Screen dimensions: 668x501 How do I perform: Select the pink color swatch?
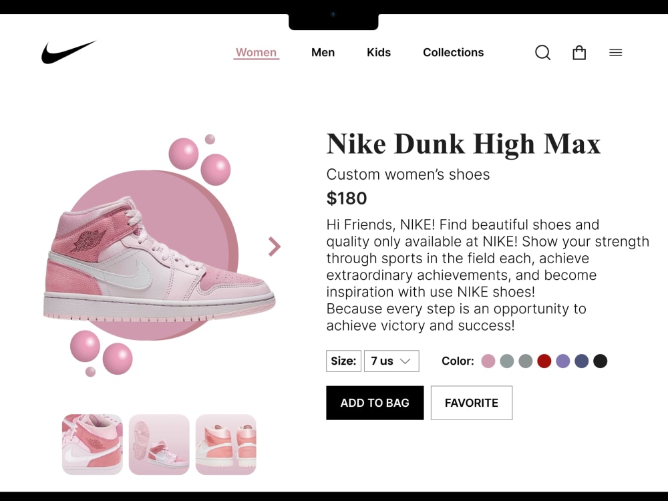488,361
